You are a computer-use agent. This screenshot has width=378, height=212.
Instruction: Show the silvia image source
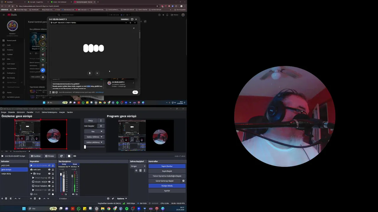click(49, 194)
